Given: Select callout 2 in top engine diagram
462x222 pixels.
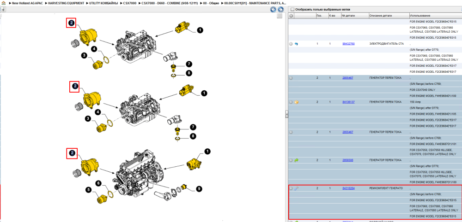Looking at the screenshot, I should [x=71, y=23].
